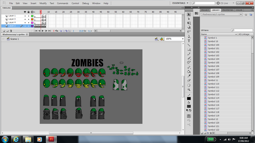Choose the Hand tool
The image size is (255, 143).
tap(189, 85)
